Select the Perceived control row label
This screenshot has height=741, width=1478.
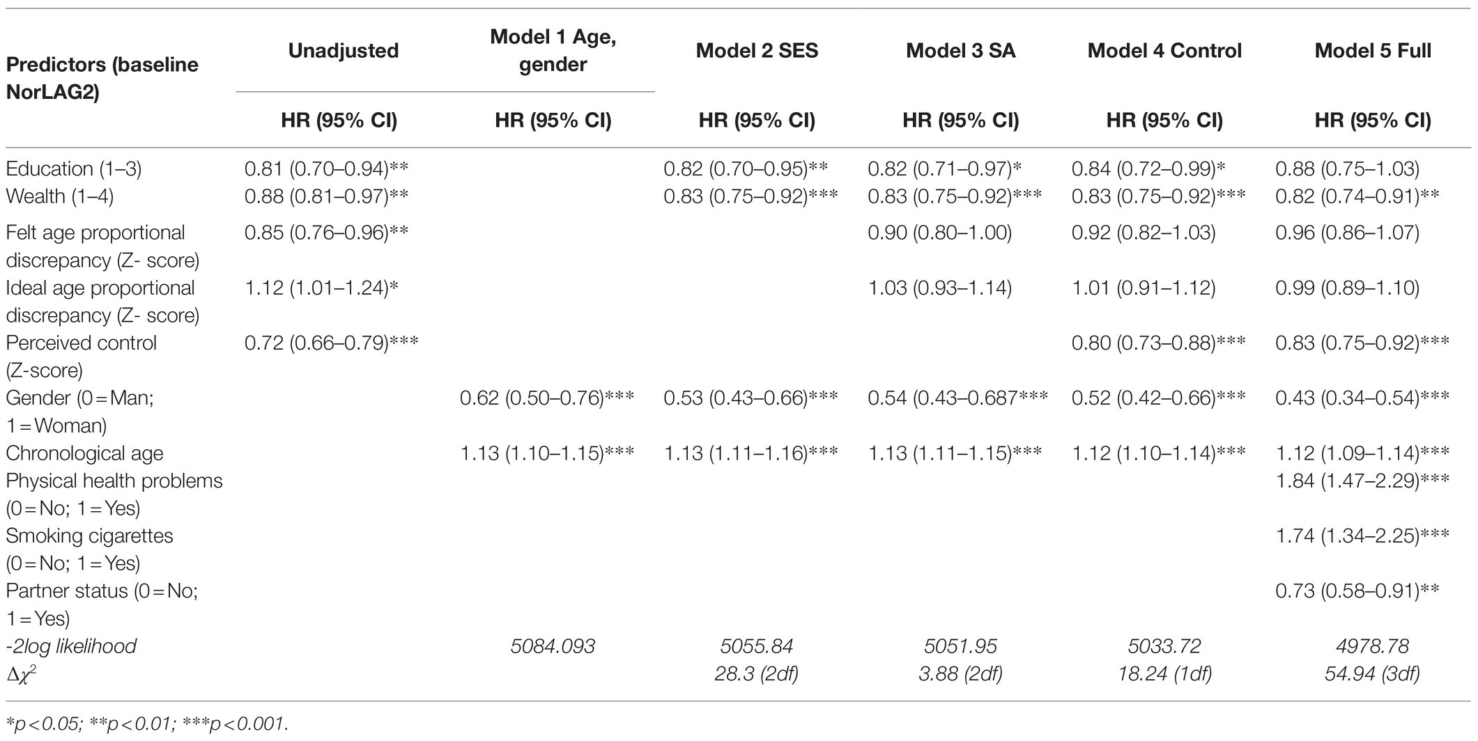[82, 356]
